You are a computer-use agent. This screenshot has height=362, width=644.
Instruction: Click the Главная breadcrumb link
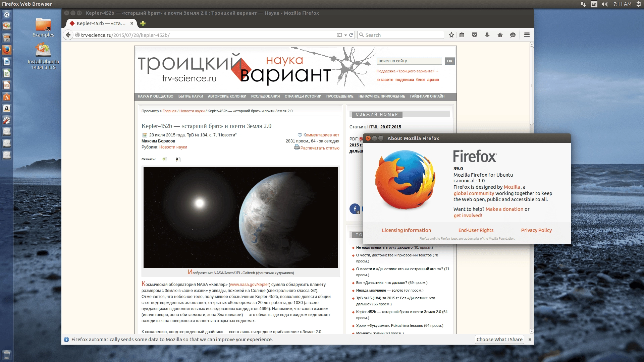click(x=169, y=111)
